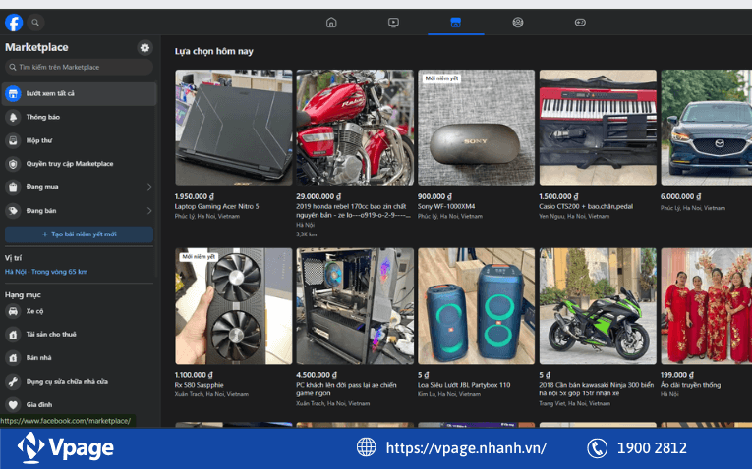Change location 'Hà Nội - Trong vòng 65 km'
The image size is (752, 469).
[x=46, y=272]
